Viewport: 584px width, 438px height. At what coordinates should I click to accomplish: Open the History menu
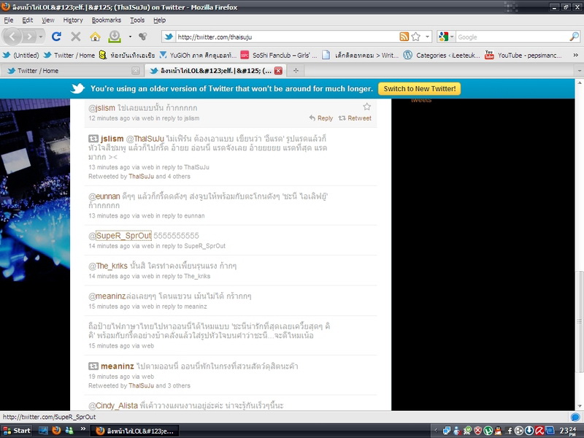pyautogui.click(x=72, y=20)
